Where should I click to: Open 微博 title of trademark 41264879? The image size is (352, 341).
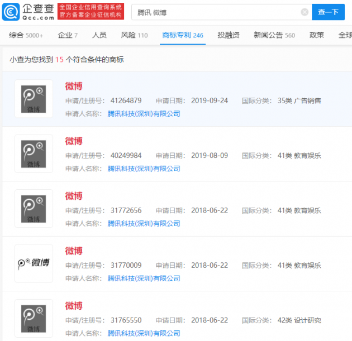[x=74, y=86]
